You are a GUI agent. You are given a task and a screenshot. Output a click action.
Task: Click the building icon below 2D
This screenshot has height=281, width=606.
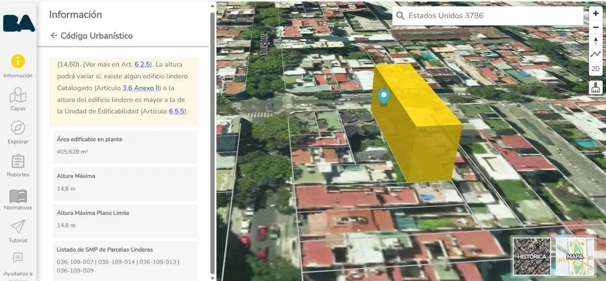tap(596, 87)
